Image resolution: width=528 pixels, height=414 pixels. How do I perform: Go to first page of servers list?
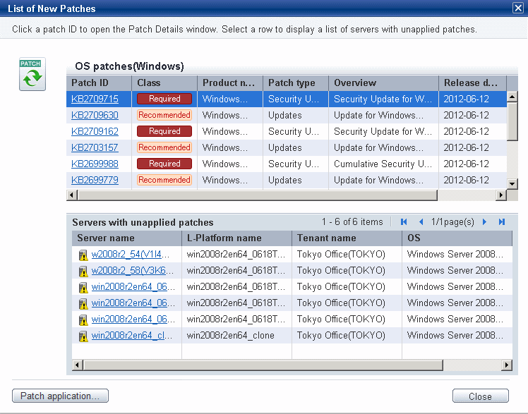coord(404,222)
